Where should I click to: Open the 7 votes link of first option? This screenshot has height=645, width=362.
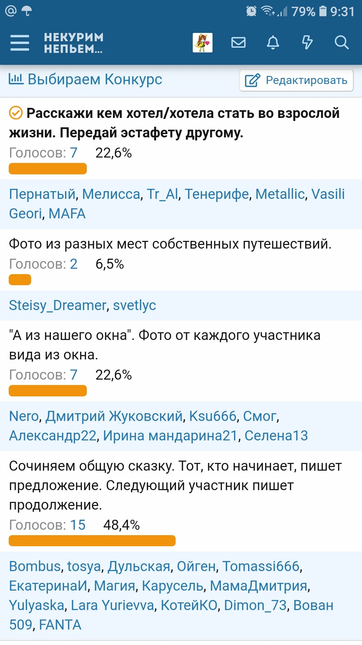73,153
